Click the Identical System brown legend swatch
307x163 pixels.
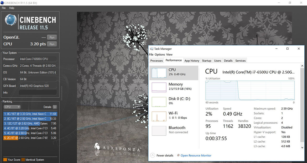click(x=23, y=160)
